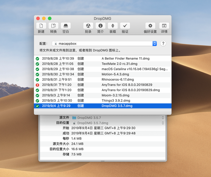Click the 验证 (Verify) checkmark icon
This screenshot has height=177, width=211.
125,26
